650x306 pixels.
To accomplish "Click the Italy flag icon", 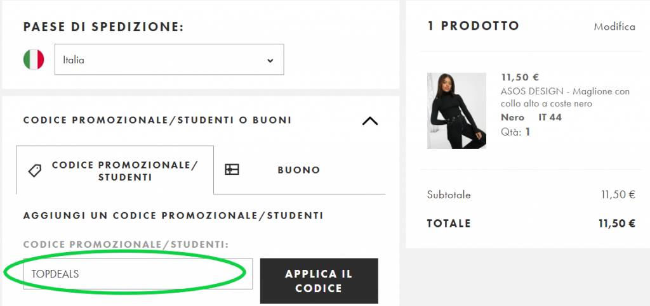I will pyautogui.click(x=34, y=60).
